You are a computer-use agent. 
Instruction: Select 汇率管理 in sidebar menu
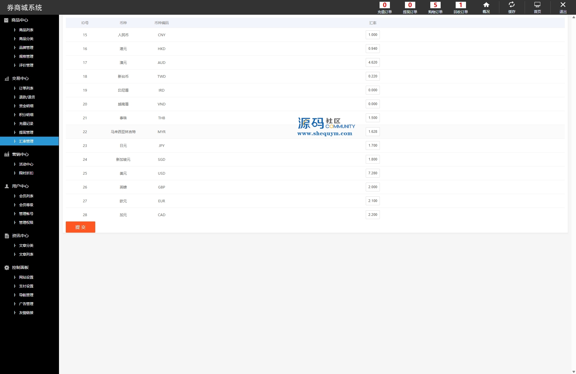[x=26, y=141]
